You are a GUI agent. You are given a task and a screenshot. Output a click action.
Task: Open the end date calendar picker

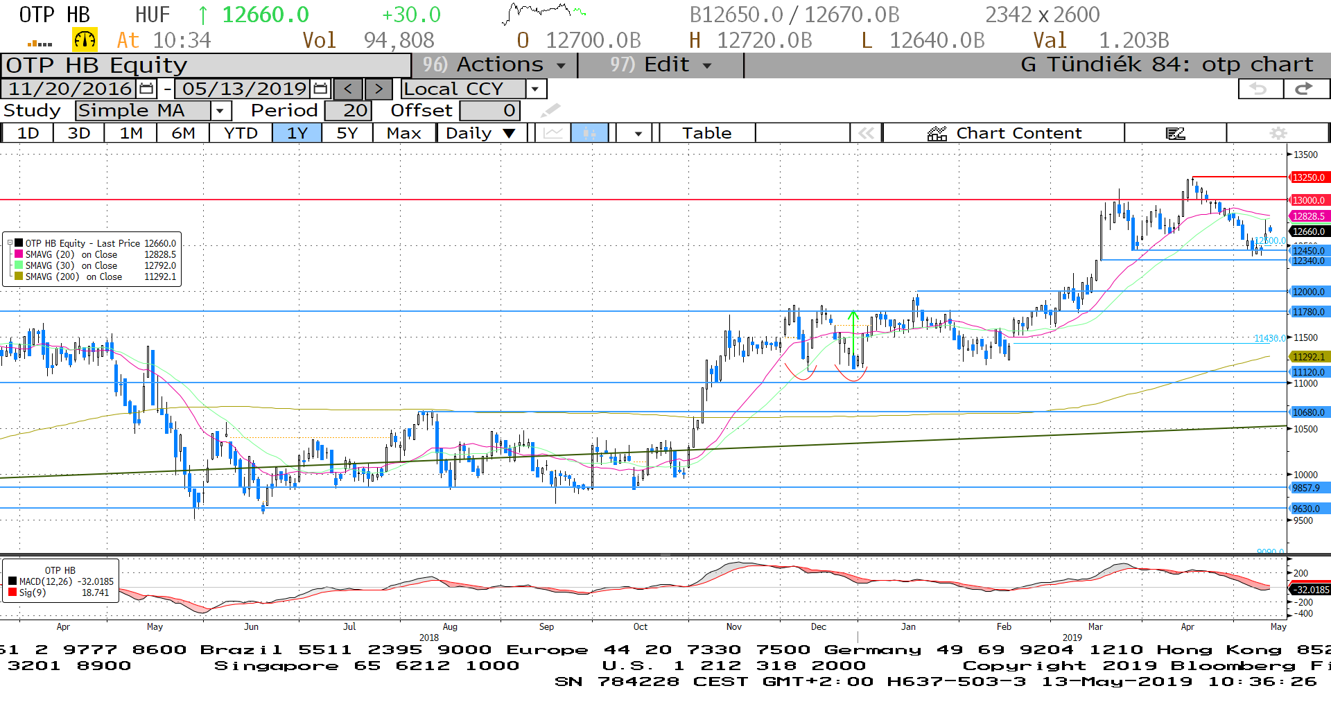pyautogui.click(x=320, y=89)
